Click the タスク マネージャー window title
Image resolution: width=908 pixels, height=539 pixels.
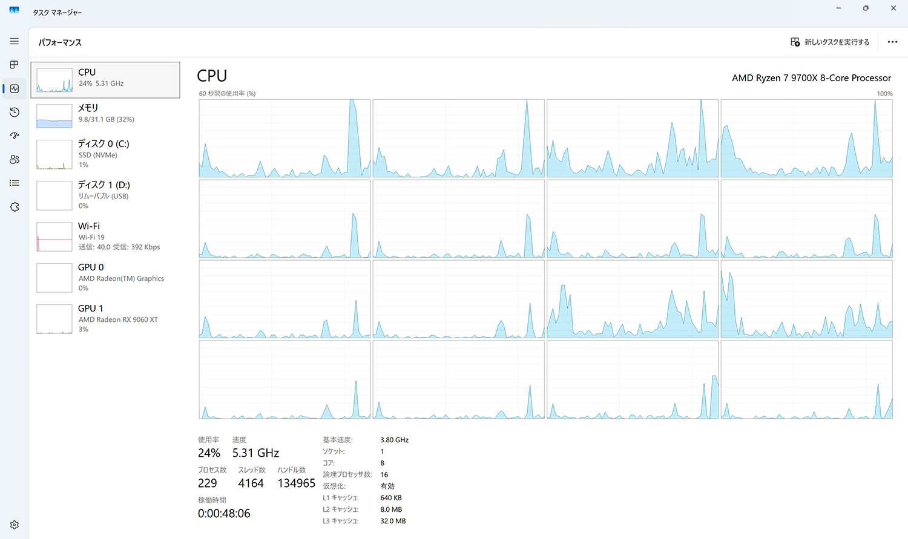(x=58, y=12)
